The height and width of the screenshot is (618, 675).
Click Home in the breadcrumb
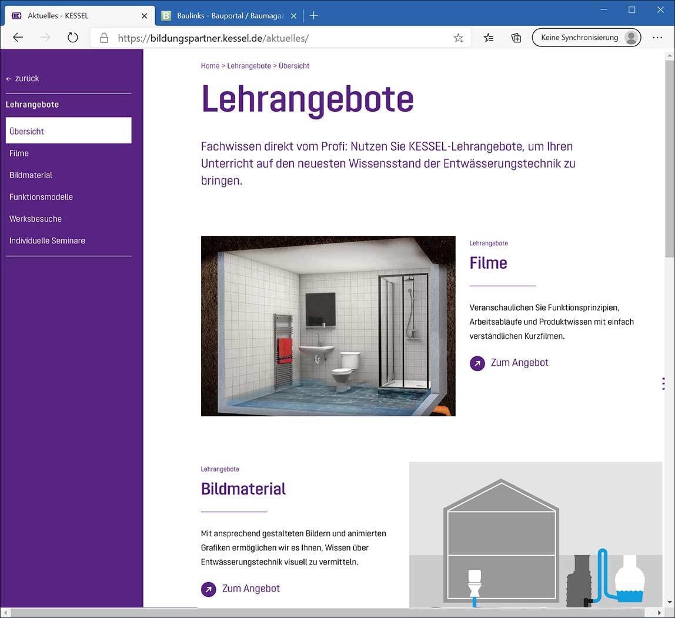210,66
